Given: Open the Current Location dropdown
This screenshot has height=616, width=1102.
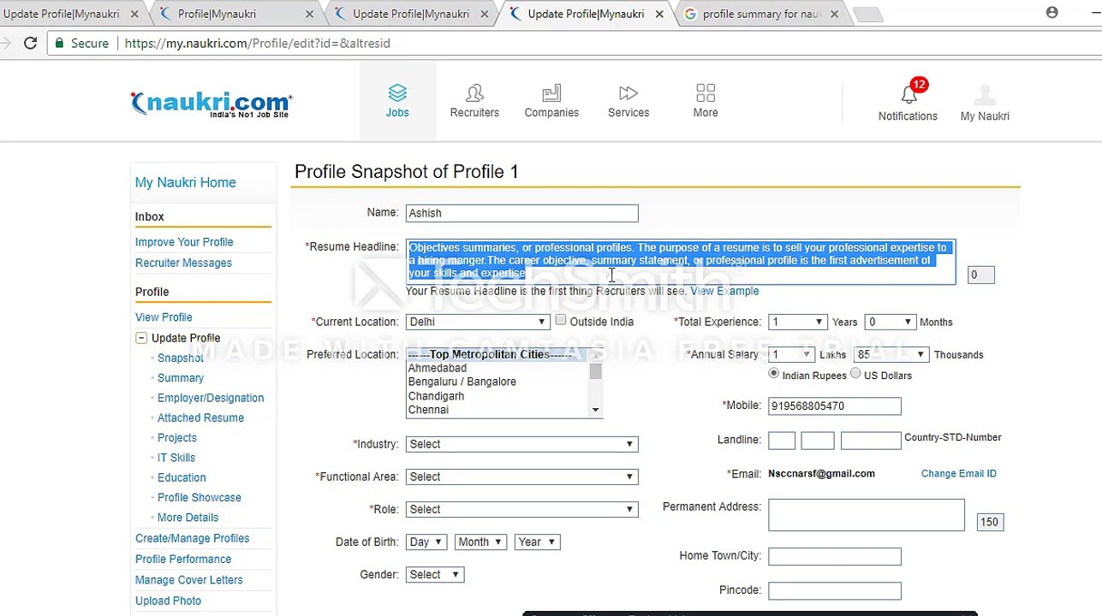Looking at the screenshot, I should tap(478, 322).
